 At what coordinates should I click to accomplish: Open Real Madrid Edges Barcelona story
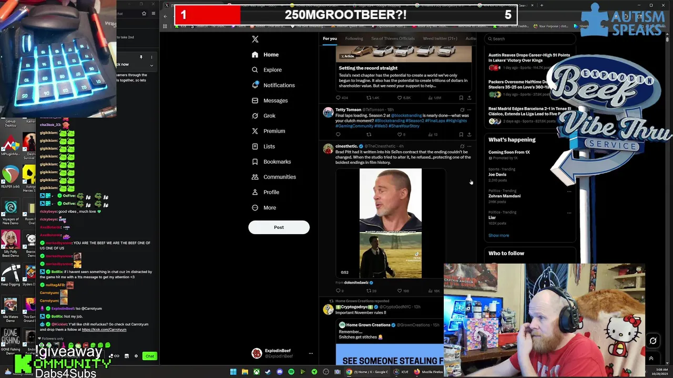[529, 111]
